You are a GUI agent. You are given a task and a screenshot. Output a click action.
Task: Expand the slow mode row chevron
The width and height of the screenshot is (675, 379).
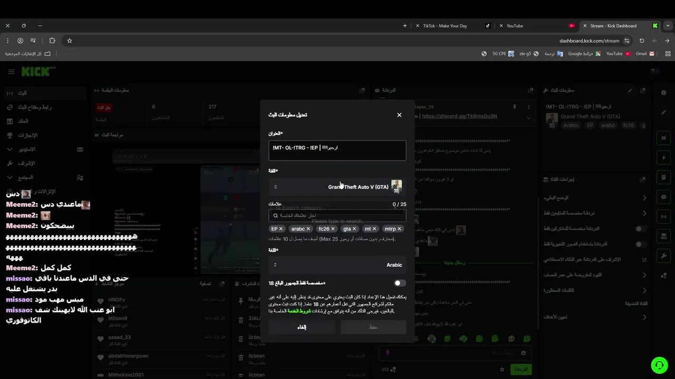644,198
